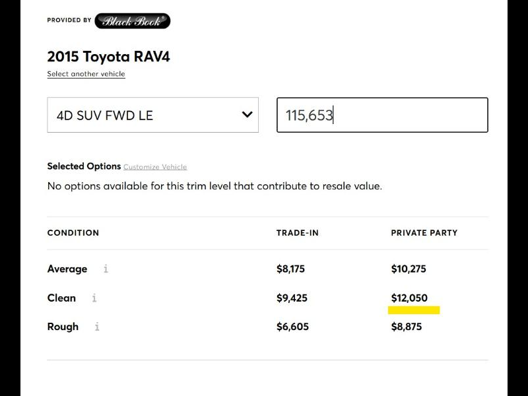Click the highlighted $12,050 value
The height and width of the screenshot is (396, 528).
click(409, 298)
